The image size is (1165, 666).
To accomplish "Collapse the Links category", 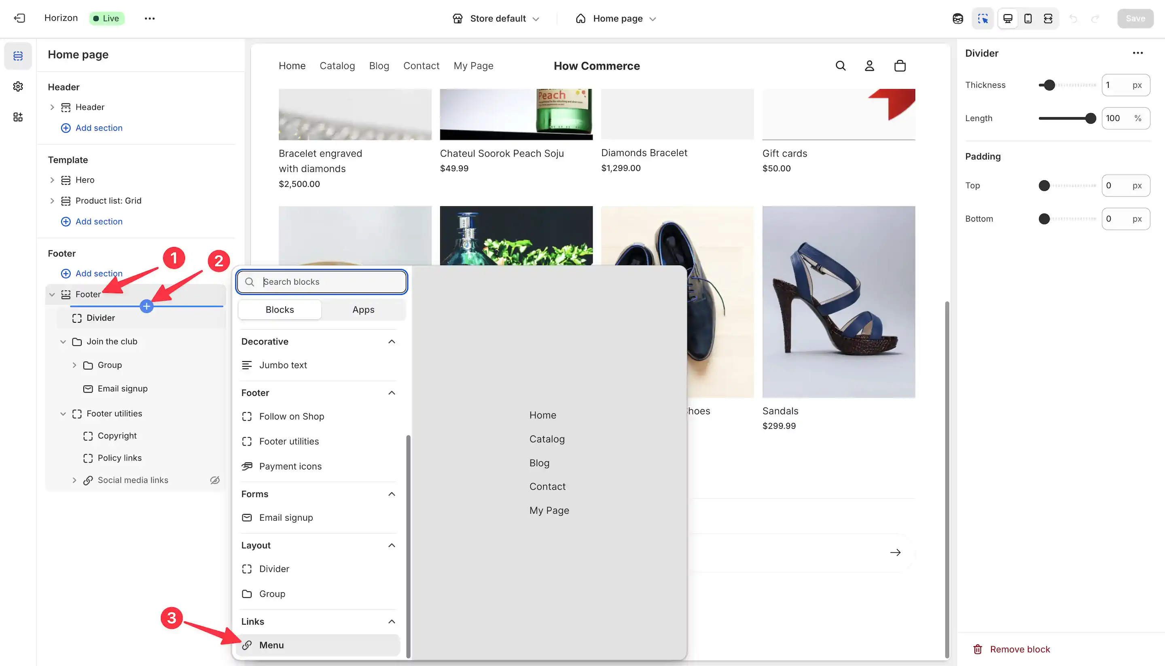I will [392, 621].
